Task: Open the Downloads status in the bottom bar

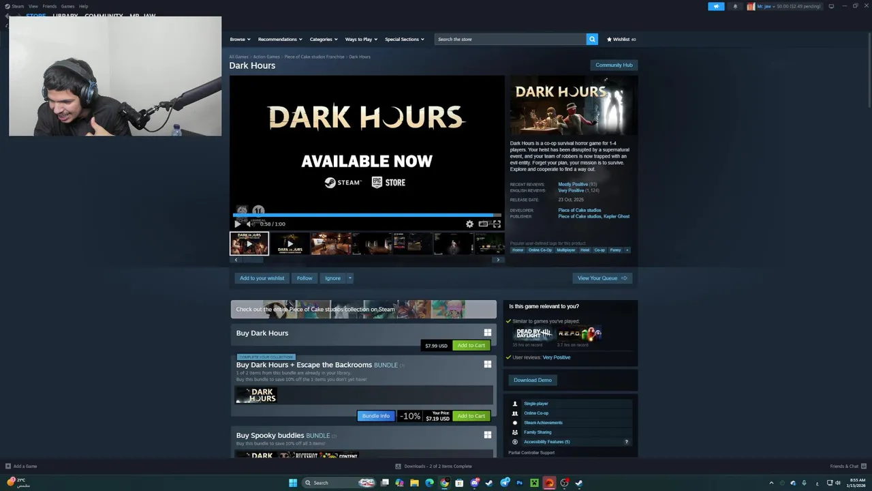Action: click(x=433, y=466)
